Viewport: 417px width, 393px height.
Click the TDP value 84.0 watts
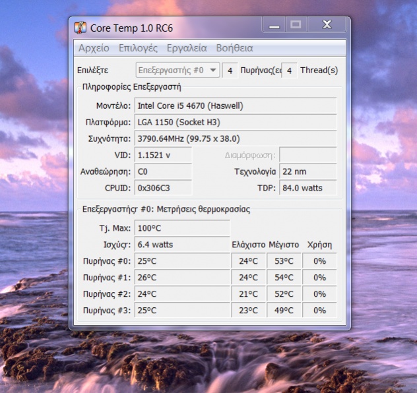coord(308,188)
